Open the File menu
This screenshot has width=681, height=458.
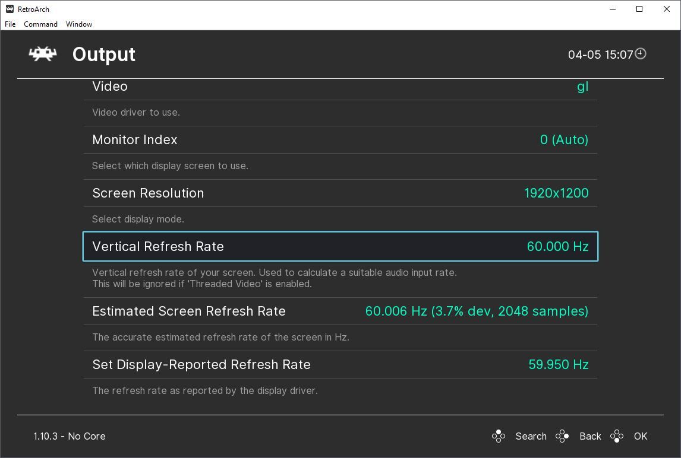(x=10, y=24)
